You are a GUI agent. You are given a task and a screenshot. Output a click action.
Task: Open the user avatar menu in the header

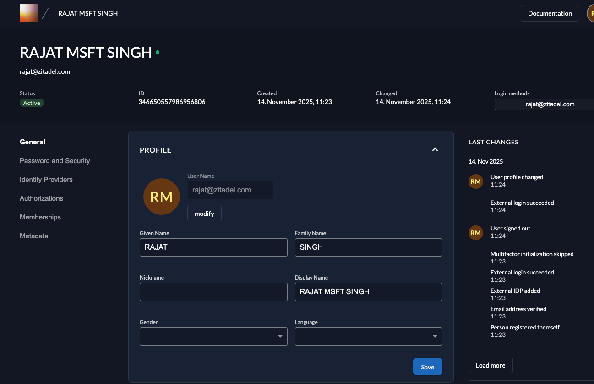[590, 13]
